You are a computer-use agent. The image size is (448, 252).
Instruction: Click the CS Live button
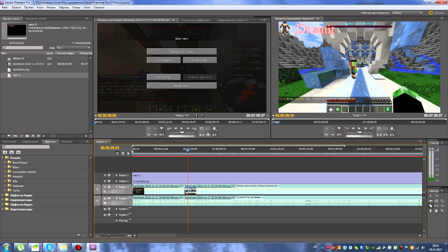tap(436, 13)
